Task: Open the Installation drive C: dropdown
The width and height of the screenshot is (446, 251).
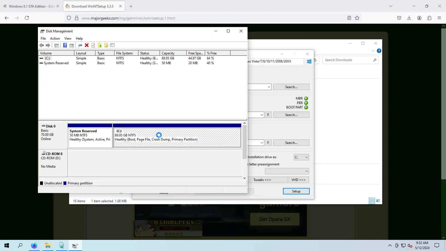Action: pyautogui.click(x=301, y=157)
